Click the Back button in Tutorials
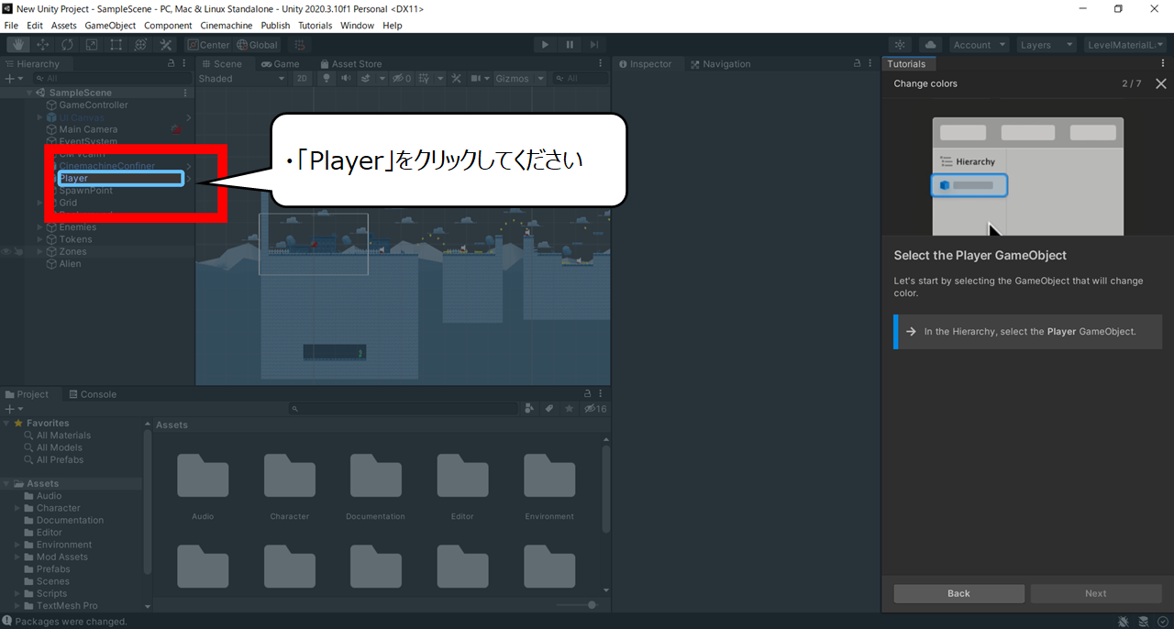Screen dimensions: 1174x629 point(958,593)
